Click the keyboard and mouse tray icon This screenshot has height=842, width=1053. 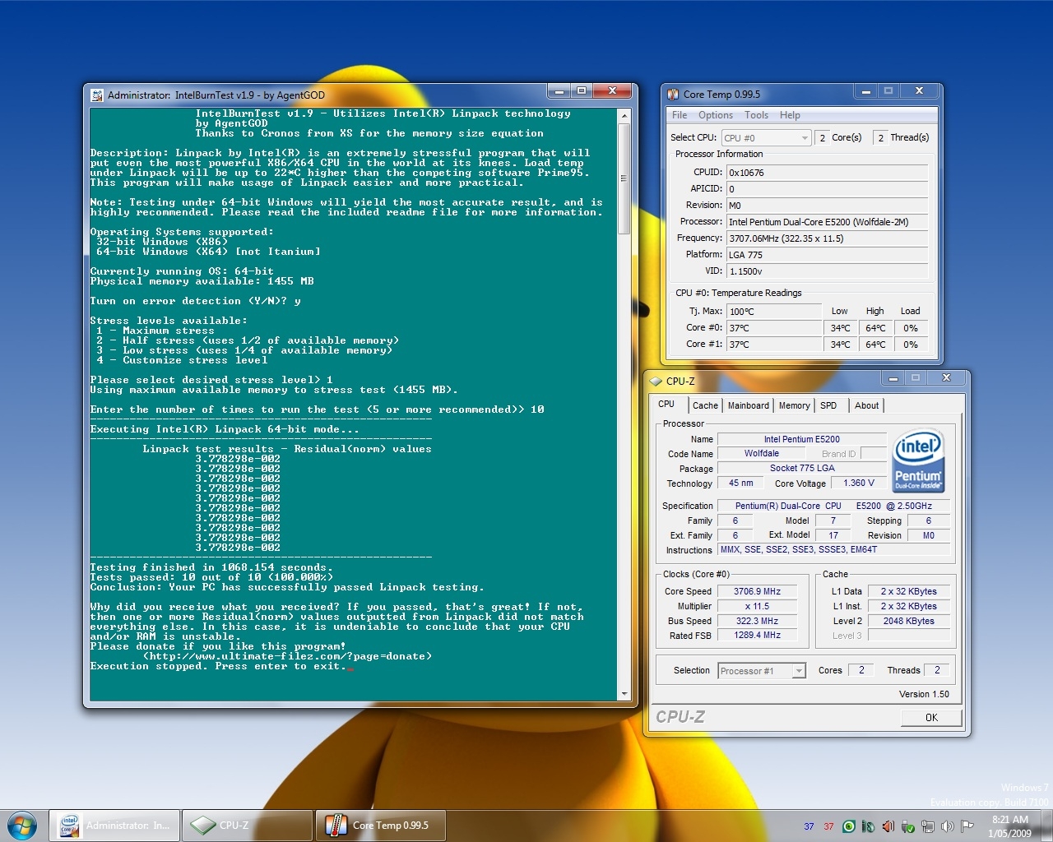[x=868, y=826]
